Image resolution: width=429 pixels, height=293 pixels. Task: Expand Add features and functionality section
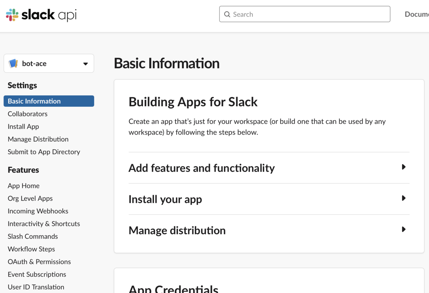coord(269,168)
